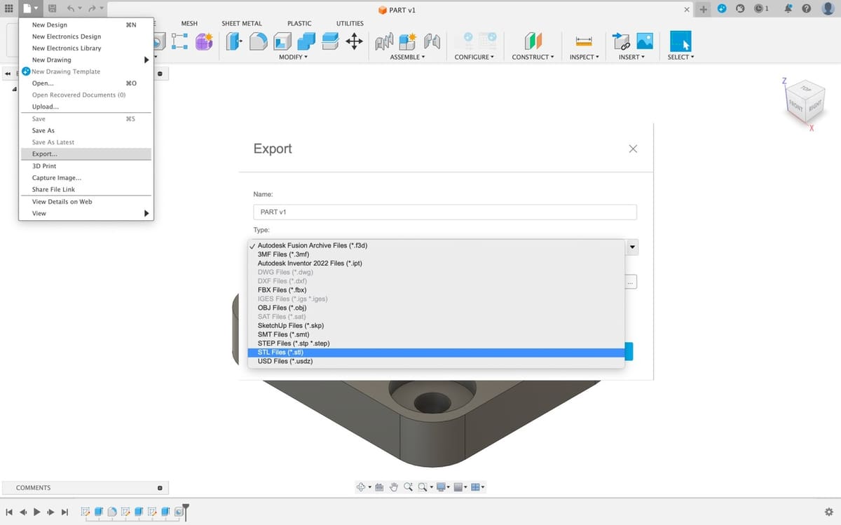Select the Fillet tool in Modify

tap(259, 41)
